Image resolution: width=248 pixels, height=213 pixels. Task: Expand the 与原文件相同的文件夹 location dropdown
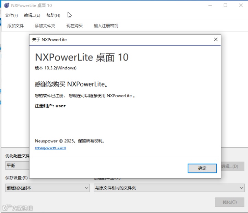pos(169,188)
